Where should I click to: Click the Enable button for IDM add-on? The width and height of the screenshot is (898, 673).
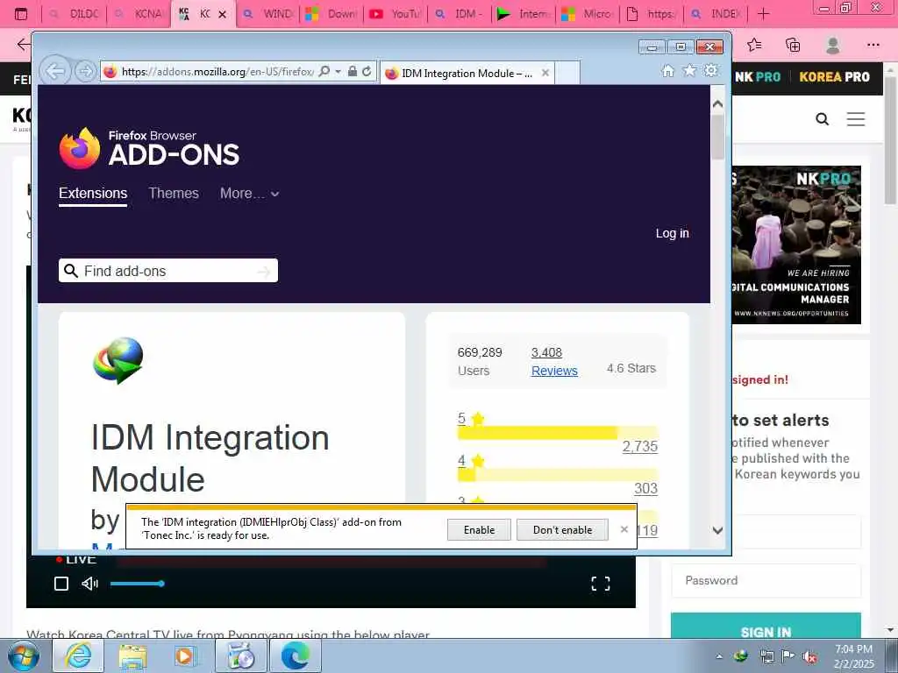[x=479, y=530]
